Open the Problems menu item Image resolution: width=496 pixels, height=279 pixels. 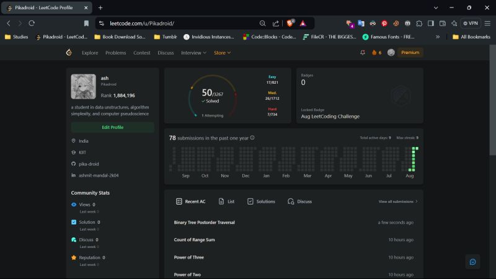(115, 53)
